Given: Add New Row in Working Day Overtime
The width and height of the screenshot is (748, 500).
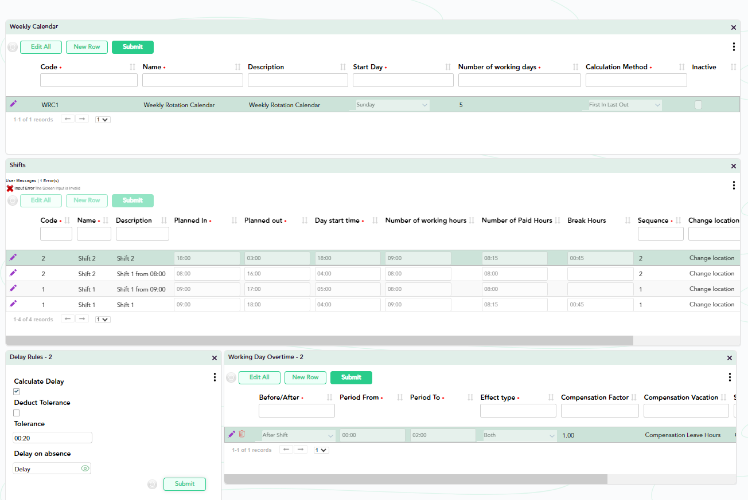Looking at the screenshot, I should click(x=305, y=377).
